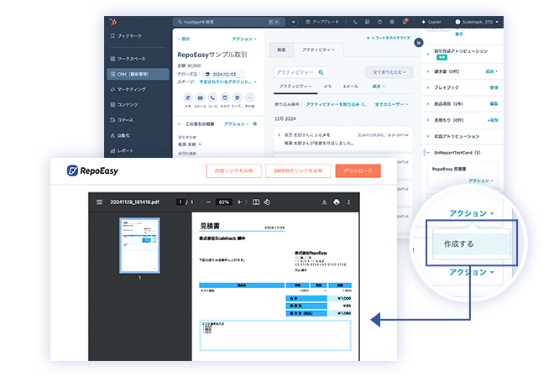The height and width of the screenshot is (377, 554).
Task: Open the marketplace icon in HubSpot top bar
Action: point(368,22)
